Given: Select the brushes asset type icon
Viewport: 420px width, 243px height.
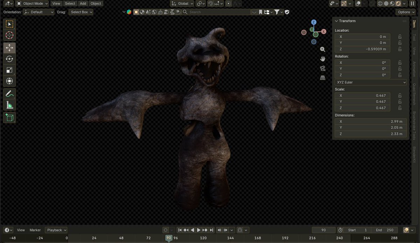Looking at the screenshot, I should tap(160, 12).
